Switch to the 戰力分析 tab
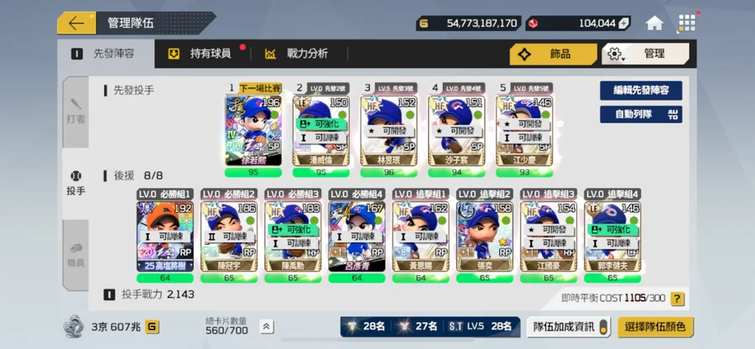This screenshot has width=755, height=349. tap(299, 54)
